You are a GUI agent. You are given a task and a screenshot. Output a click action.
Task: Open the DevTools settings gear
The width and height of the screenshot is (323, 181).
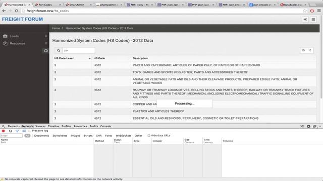308,126
